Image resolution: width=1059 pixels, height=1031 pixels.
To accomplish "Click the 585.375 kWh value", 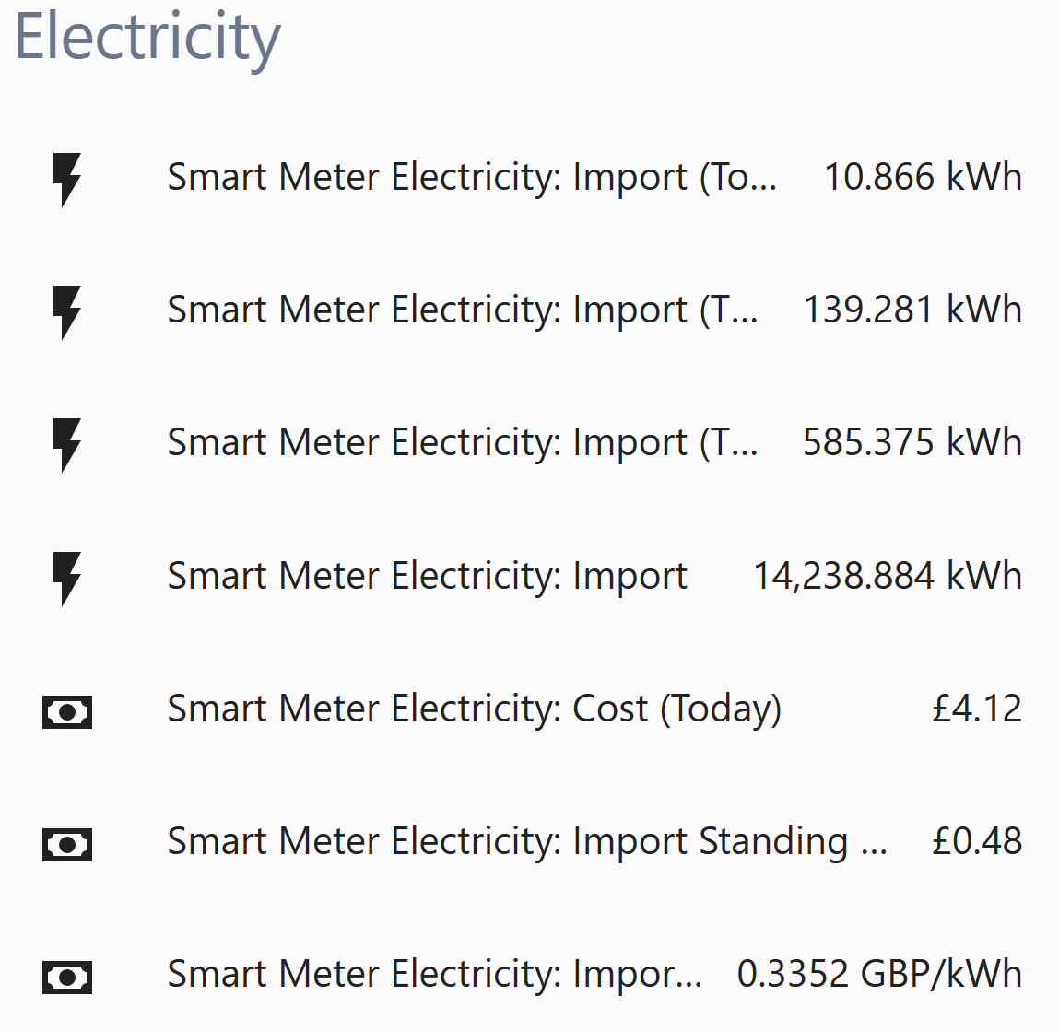I will 912,443.
